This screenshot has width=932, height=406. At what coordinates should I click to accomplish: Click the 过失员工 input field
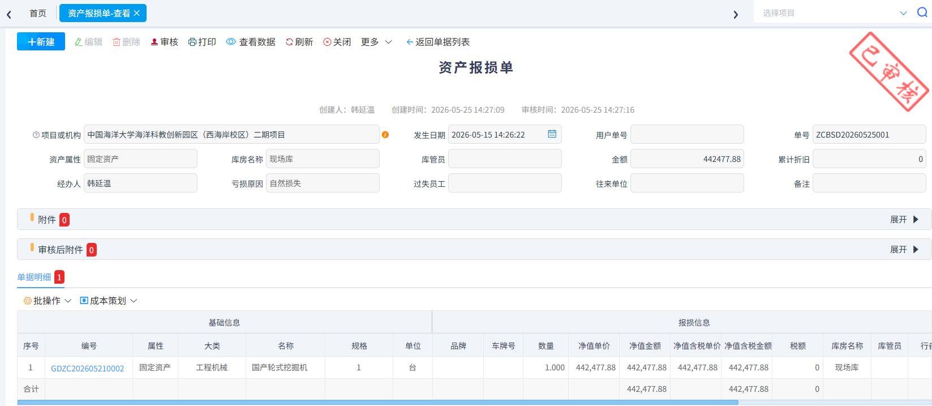tap(505, 183)
